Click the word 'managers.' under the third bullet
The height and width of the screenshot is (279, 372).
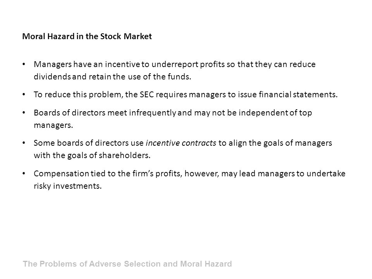click(53, 125)
